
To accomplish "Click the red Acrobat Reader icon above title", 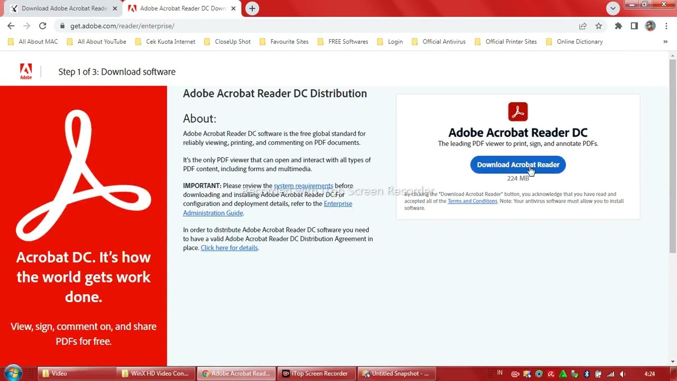I will (518, 112).
